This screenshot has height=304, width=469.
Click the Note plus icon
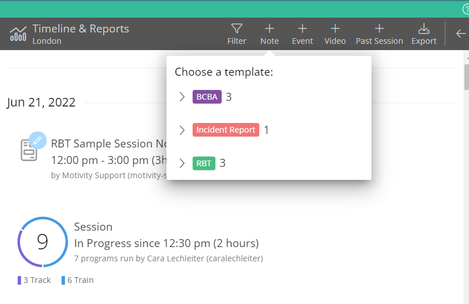pos(270,29)
